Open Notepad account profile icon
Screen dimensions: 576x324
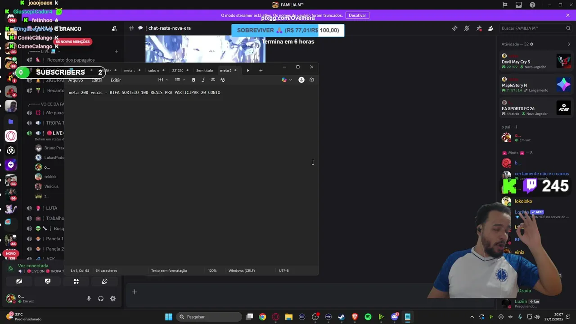301,80
